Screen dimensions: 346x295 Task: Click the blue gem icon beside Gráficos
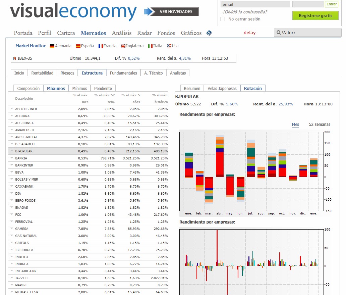(x=209, y=33)
